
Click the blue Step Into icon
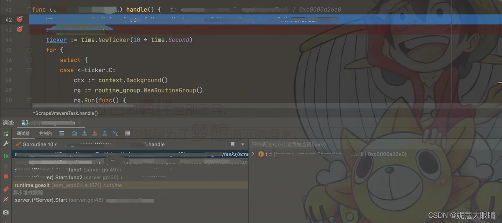(x=85, y=133)
